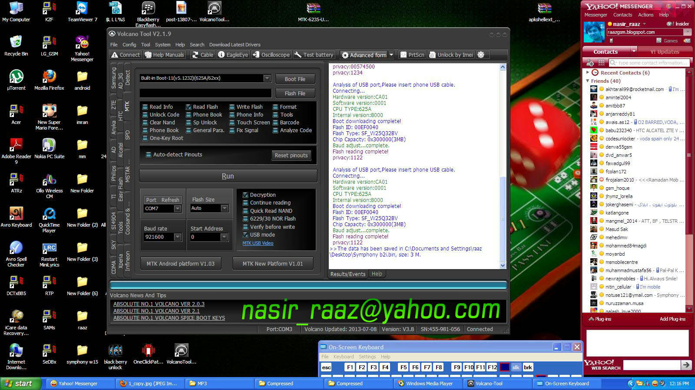695x390 pixels.
Task: Click the log panel vertical scrollbar
Action: tap(503, 166)
